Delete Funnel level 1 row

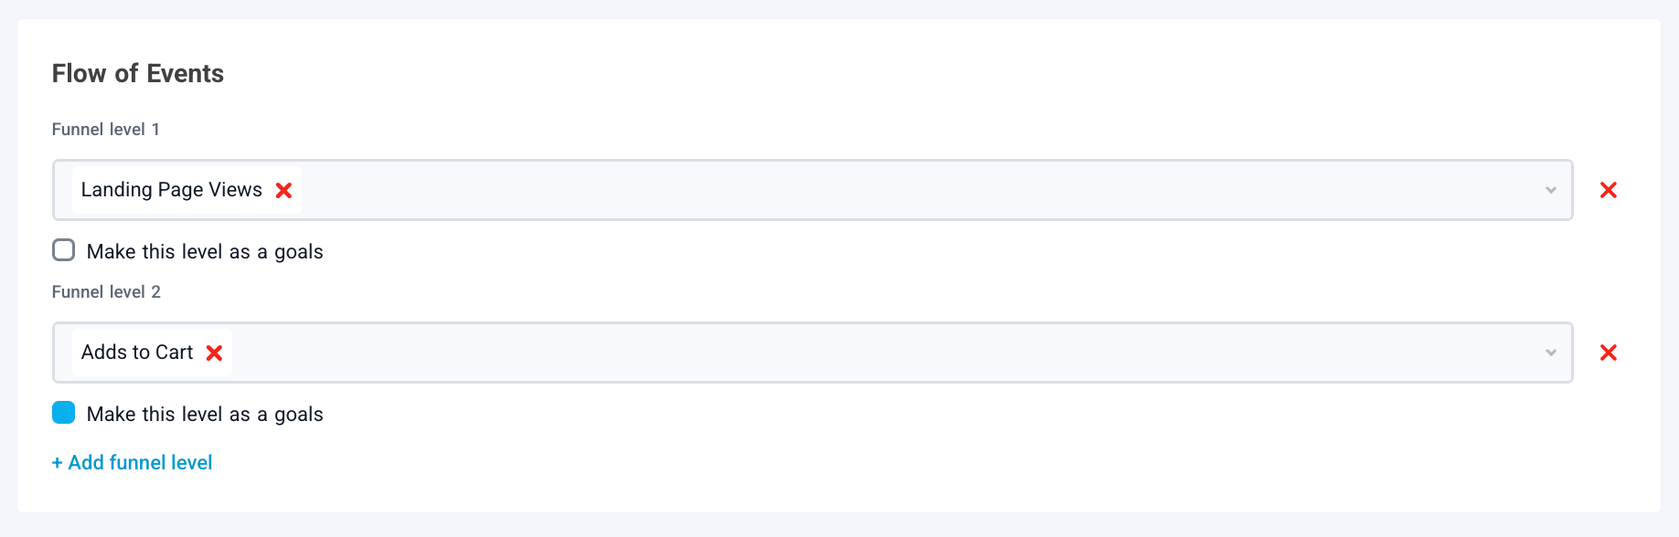click(1608, 190)
